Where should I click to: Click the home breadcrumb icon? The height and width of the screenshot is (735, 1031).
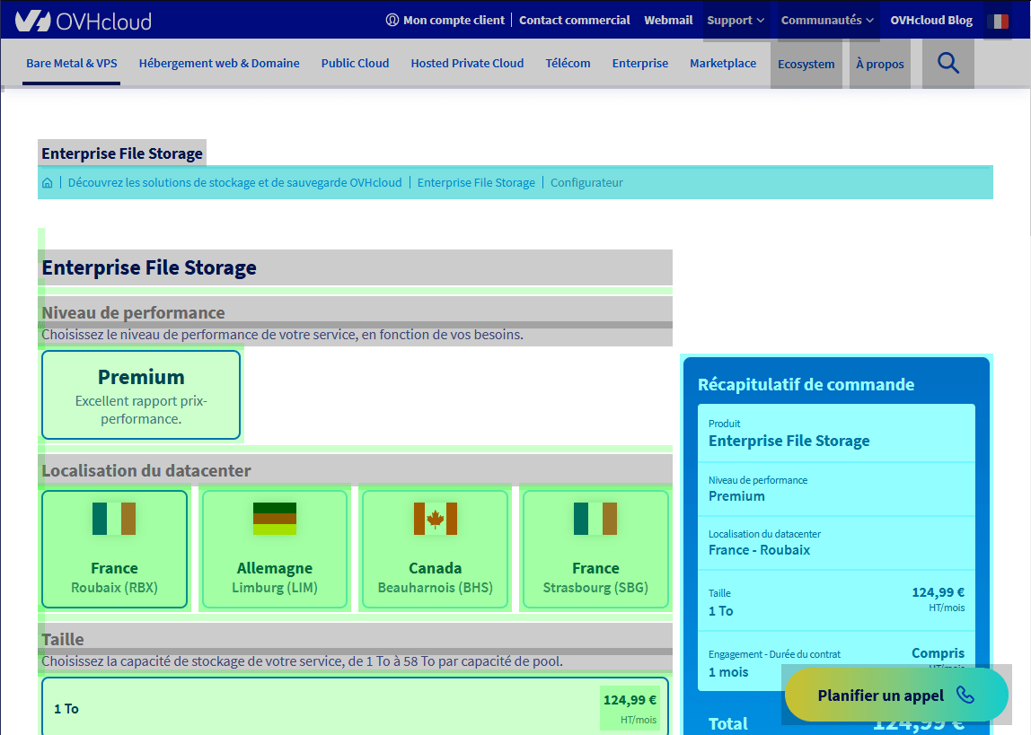pyautogui.click(x=48, y=182)
